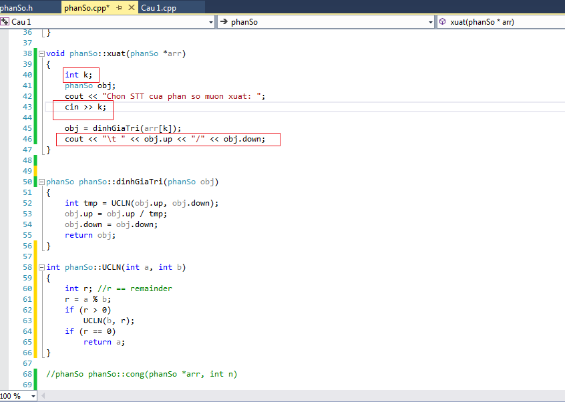This screenshot has height=402, width=565.
Task: Click the arrow icon beside phanSo class
Action: click(x=224, y=22)
